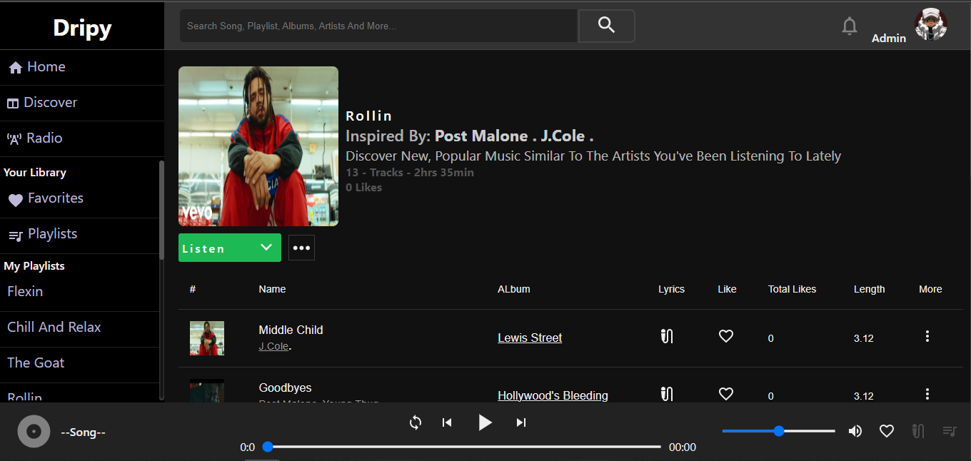Image resolution: width=971 pixels, height=461 pixels.
Task: Click the Lyrics column header
Action: click(671, 289)
